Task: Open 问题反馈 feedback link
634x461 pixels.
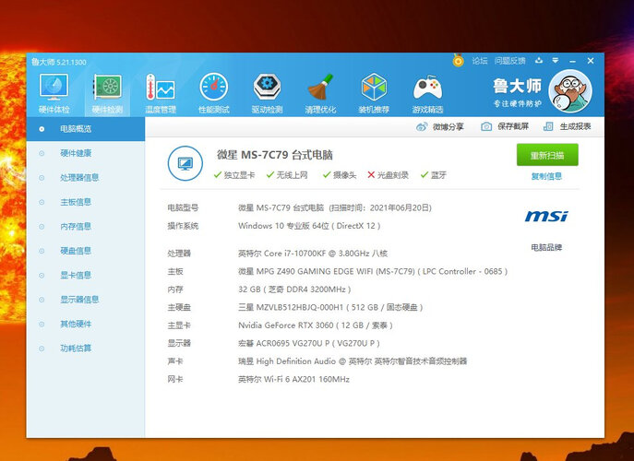Action: [509, 61]
